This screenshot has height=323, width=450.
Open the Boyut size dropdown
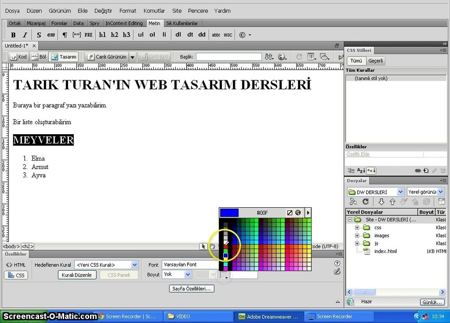[188, 275]
